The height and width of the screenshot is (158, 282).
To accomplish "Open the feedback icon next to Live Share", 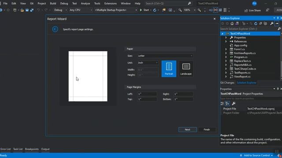I will [x=267, y=10].
